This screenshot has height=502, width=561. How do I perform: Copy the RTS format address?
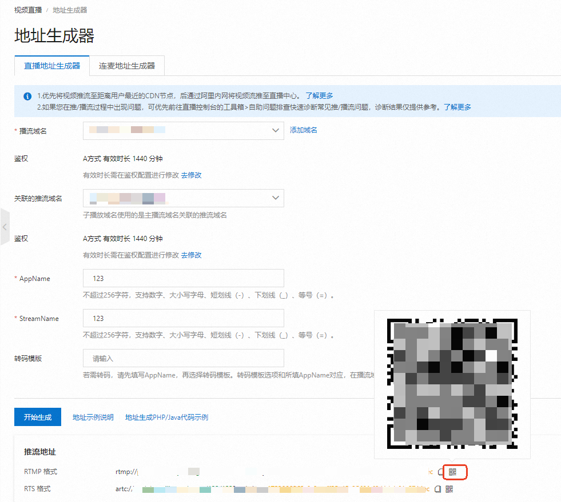[437, 489]
